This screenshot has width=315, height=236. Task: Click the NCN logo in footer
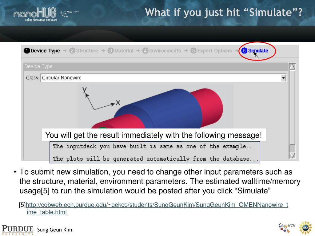[x=287, y=227]
